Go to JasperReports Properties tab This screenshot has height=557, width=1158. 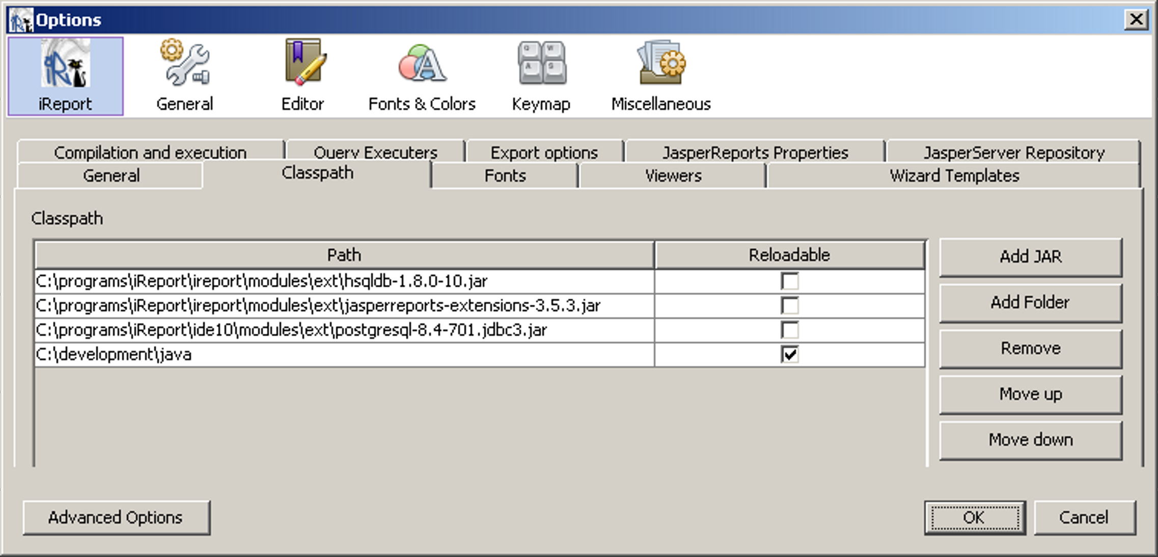[x=755, y=152]
